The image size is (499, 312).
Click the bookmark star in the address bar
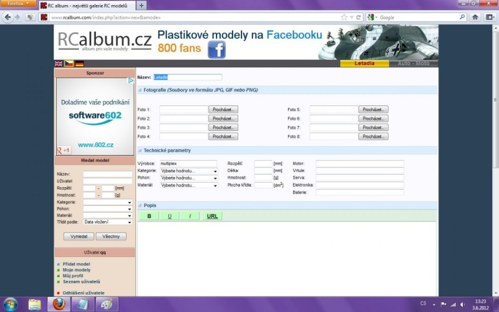point(344,17)
